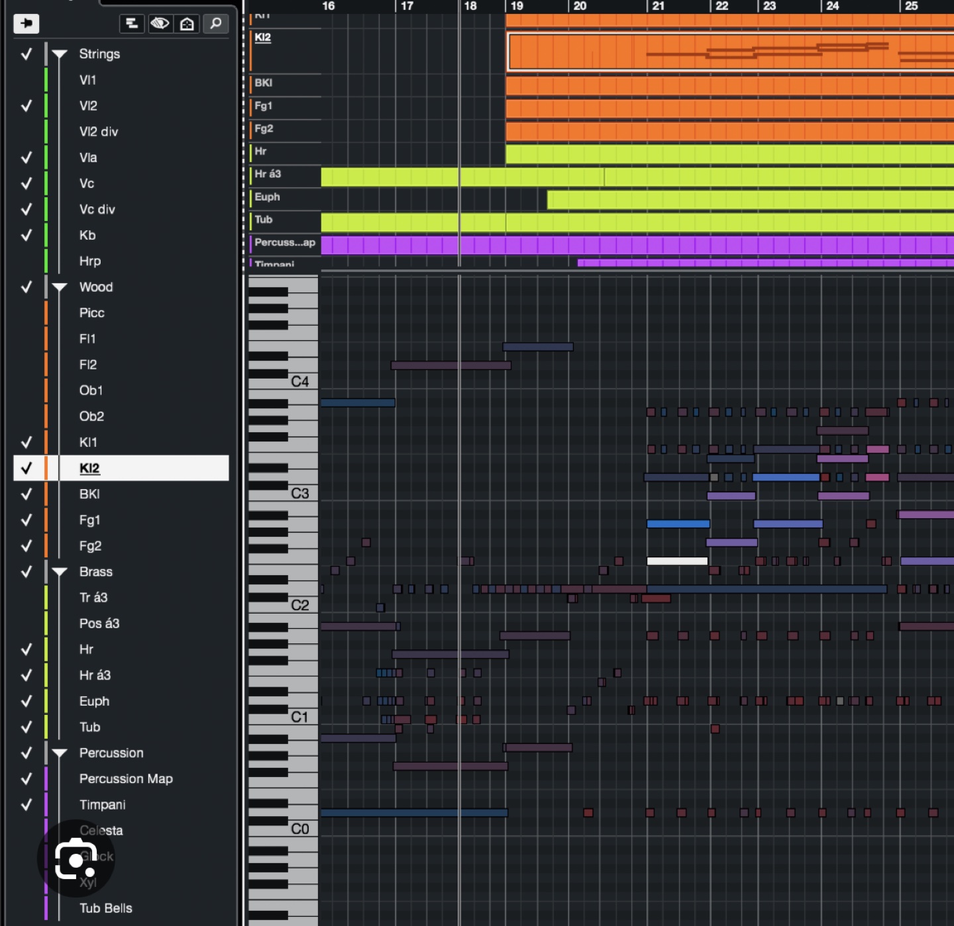The width and height of the screenshot is (954, 926).
Task: Collapse the Strings folder triangle
Action: pyautogui.click(x=60, y=54)
